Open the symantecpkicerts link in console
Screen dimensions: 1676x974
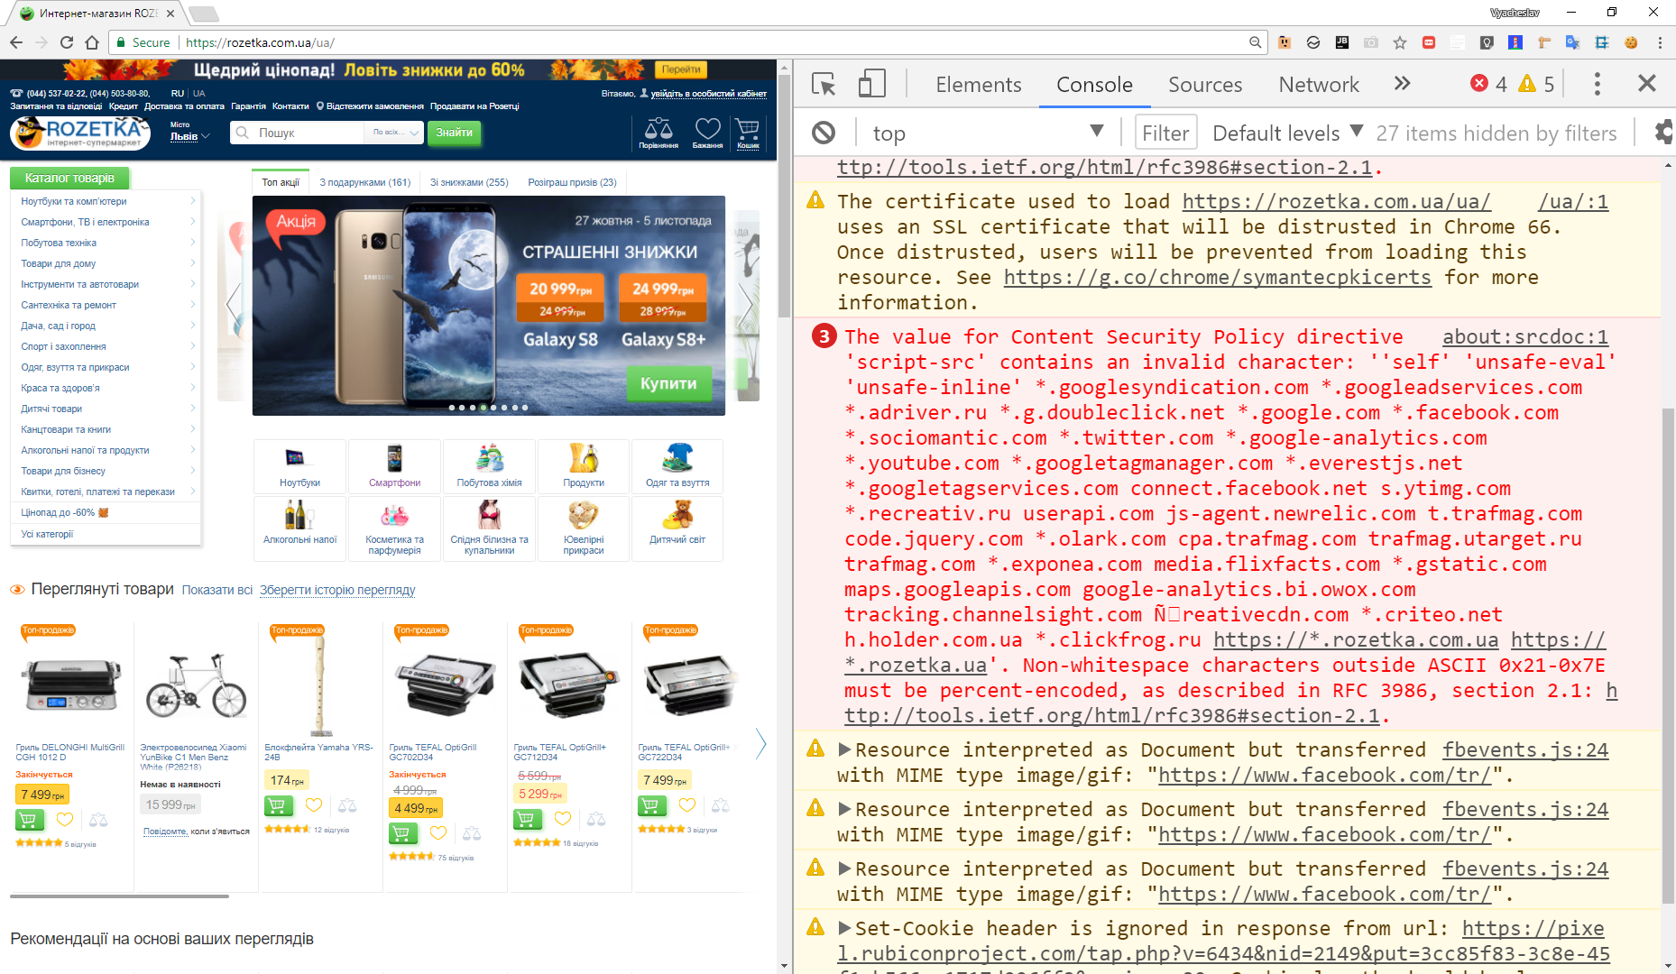1217,278
